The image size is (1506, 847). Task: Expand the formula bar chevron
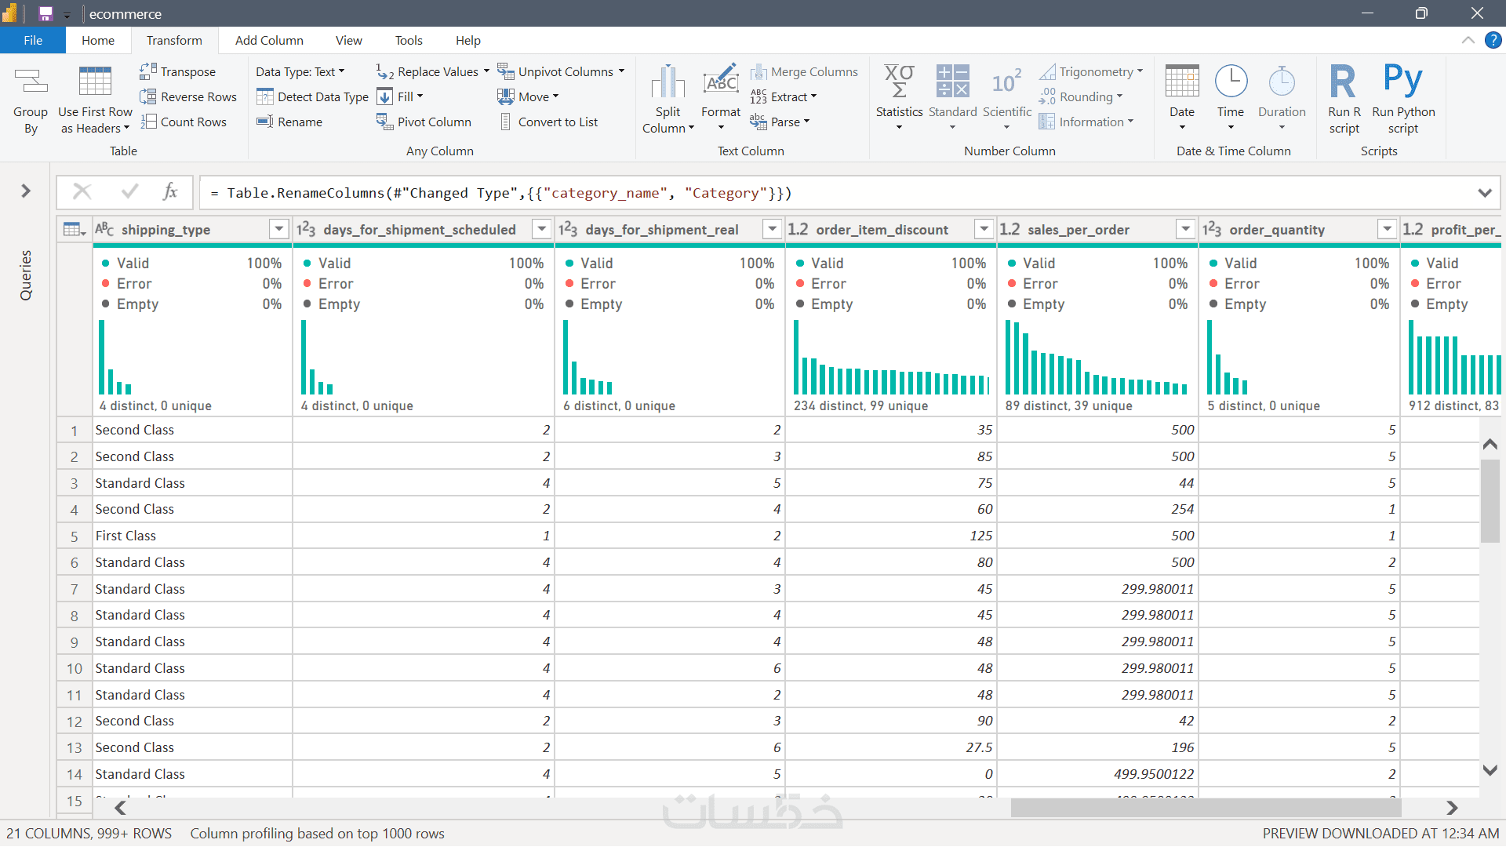pyautogui.click(x=1484, y=193)
